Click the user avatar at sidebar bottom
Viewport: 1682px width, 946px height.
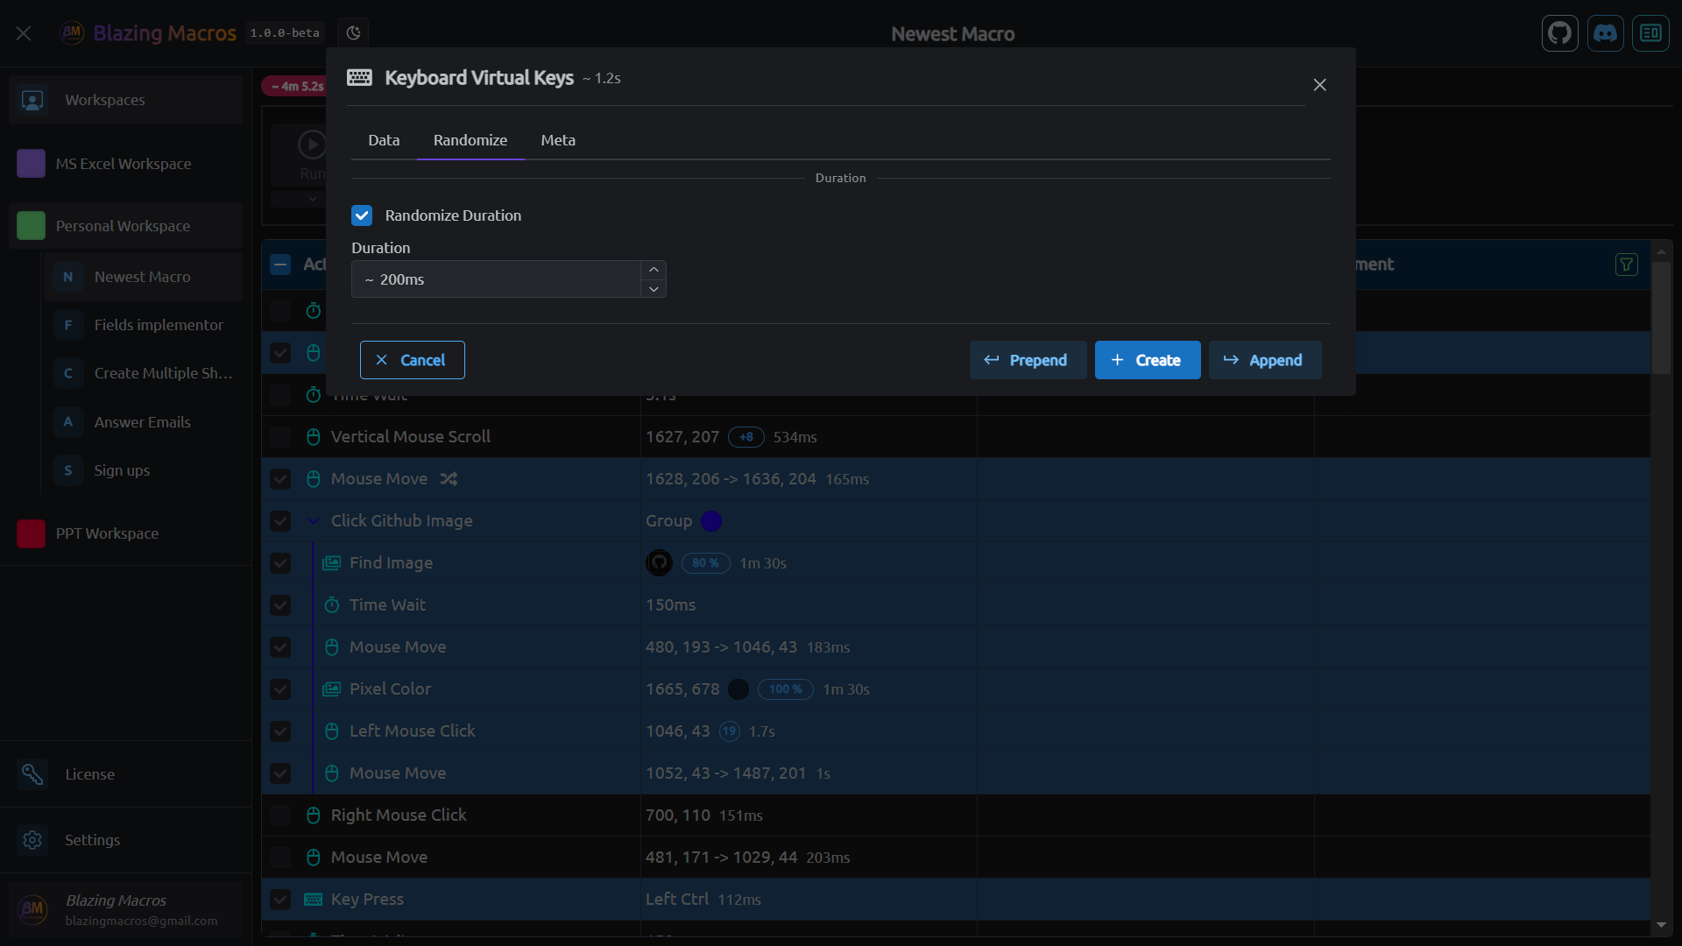pos(33,909)
